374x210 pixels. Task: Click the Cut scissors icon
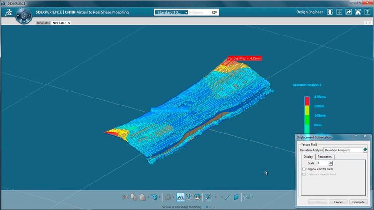click(125, 197)
